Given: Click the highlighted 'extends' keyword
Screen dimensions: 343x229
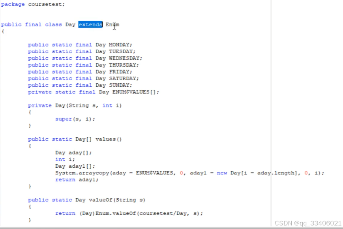Looking at the screenshot, I should (x=90, y=24).
